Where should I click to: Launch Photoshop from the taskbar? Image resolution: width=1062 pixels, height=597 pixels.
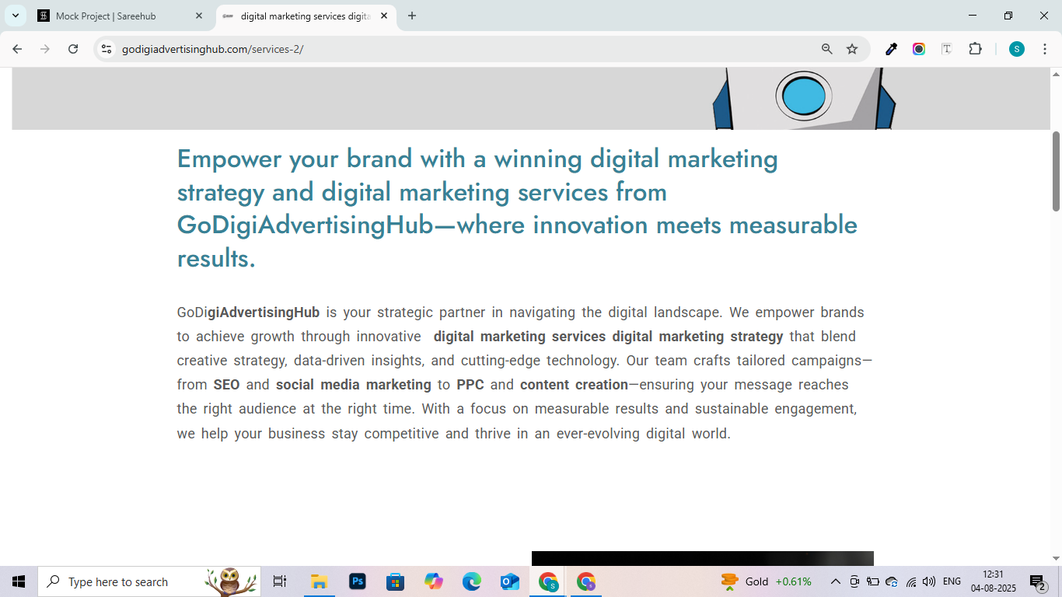click(358, 581)
